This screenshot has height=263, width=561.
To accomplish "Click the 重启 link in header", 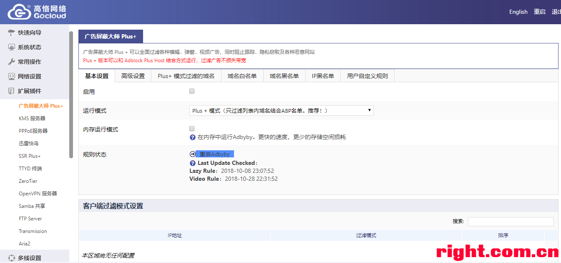I will 540,12.
